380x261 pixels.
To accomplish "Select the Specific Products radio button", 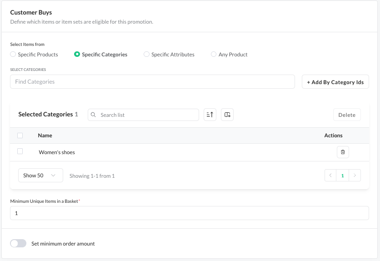I will (13, 54).
